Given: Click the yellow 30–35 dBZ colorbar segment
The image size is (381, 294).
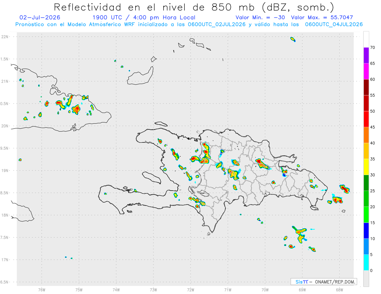Looking at the screenshot, I should pyautogui.click(x=366, y=167).
